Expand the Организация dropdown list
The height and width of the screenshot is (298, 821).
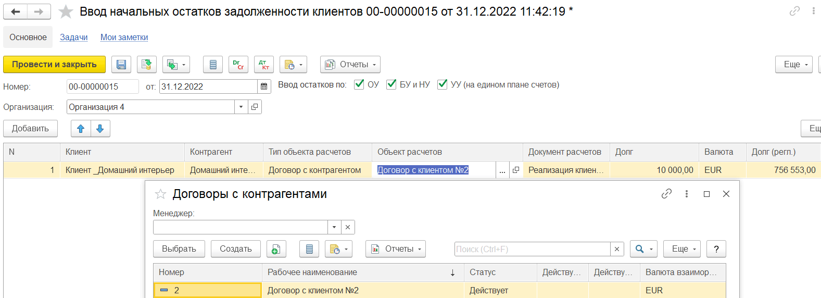(241, 107)
